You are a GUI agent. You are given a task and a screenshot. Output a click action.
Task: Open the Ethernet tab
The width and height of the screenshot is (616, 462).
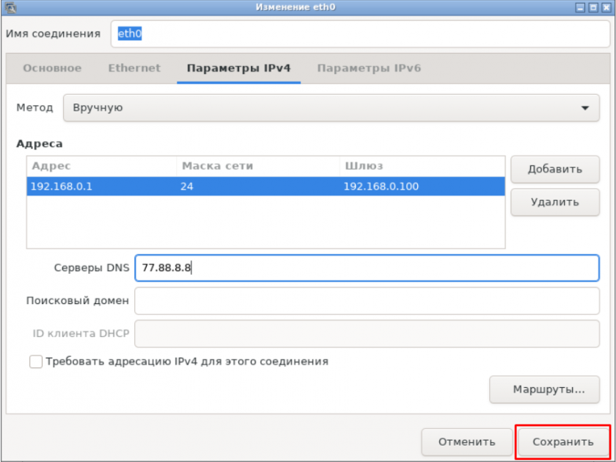(134, 68)
